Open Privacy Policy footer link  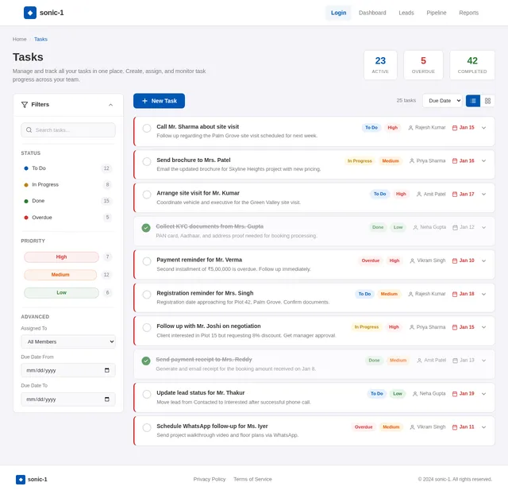click(210, 479)
